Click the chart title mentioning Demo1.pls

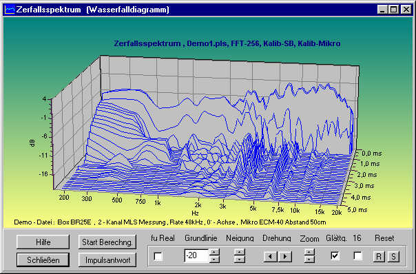(x=227, y=43)
